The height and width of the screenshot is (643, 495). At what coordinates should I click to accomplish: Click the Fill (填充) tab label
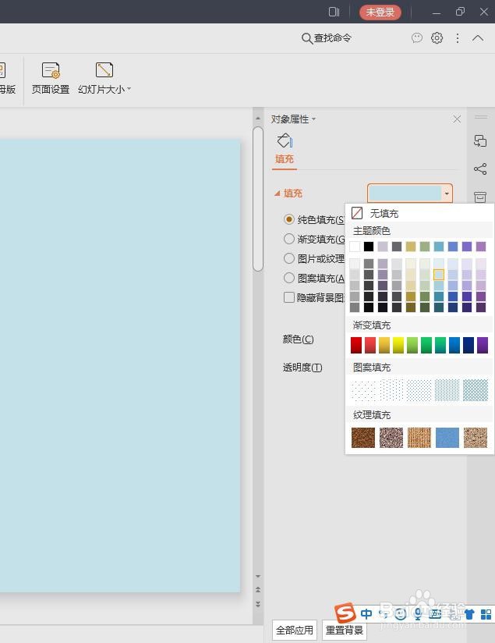tap(285, 159)
